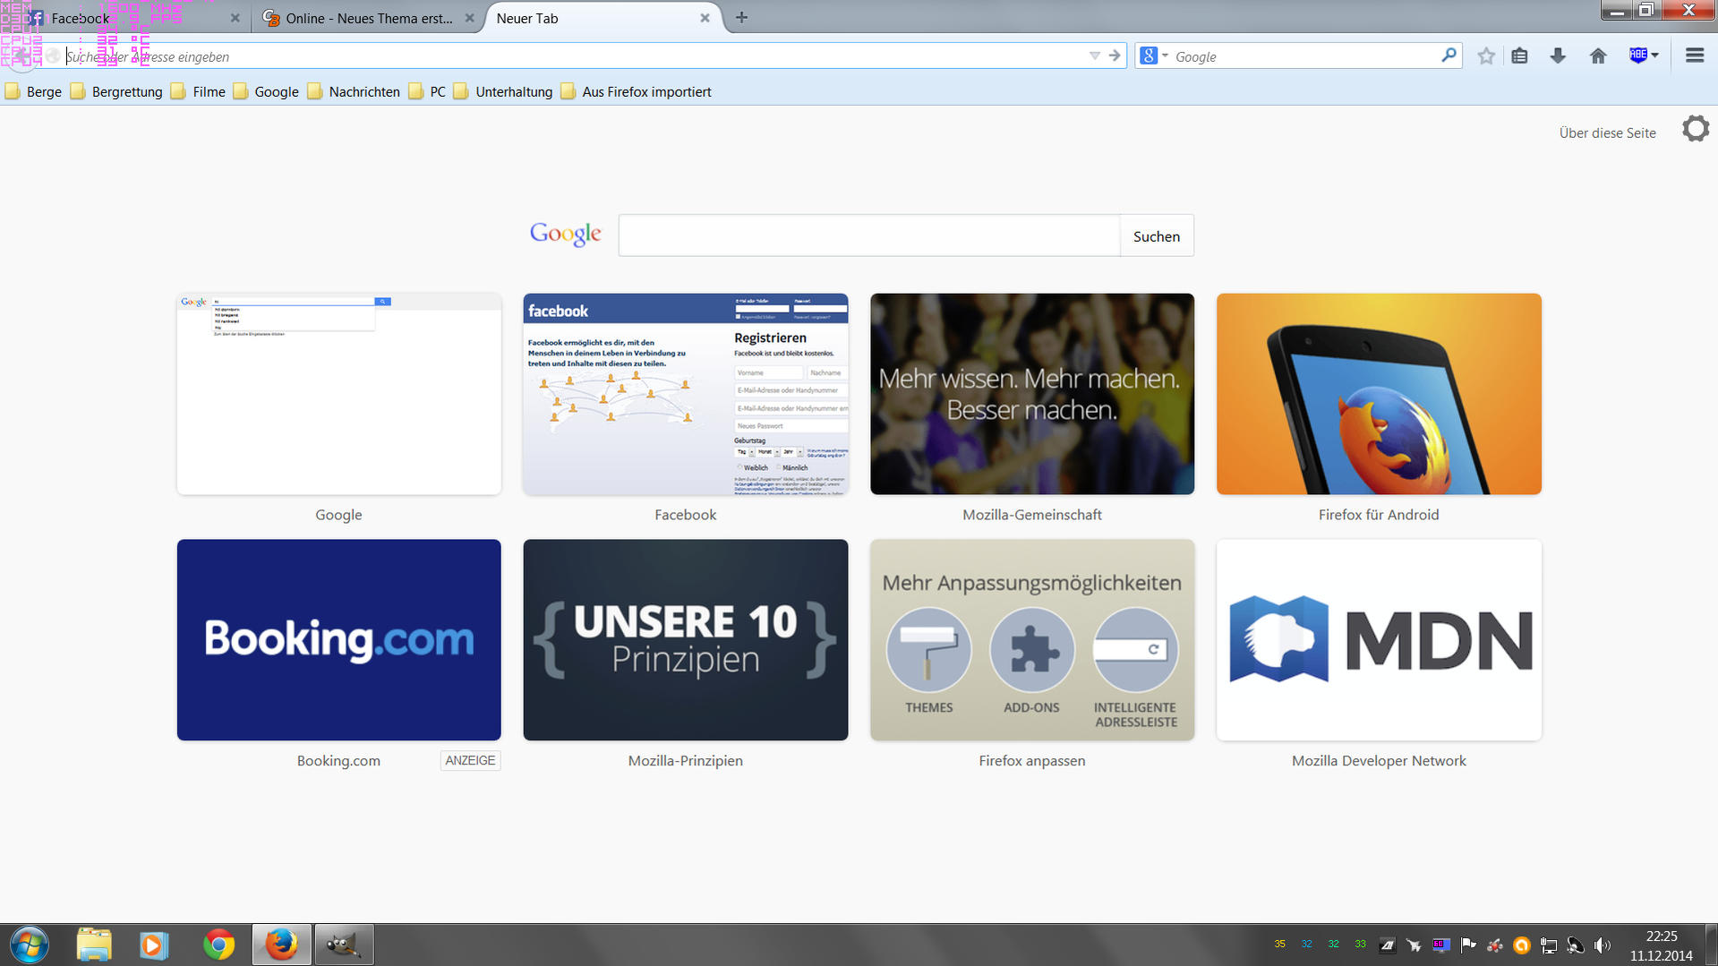Open the search engine selector dropdown
Screen dimensions: 1718x966
point(1154,56)
